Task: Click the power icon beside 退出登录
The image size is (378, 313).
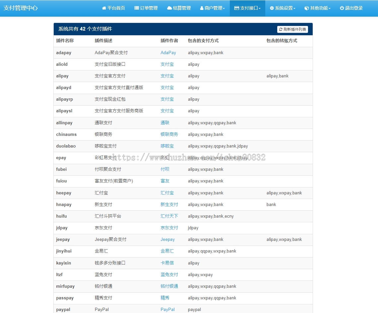Action: (x=342, y=8)
